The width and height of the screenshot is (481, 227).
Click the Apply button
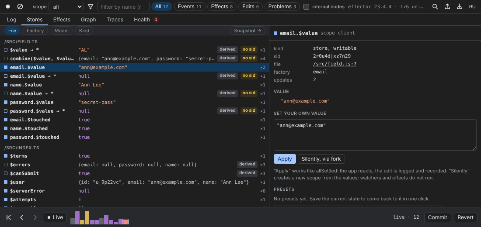tap(285, 159)
